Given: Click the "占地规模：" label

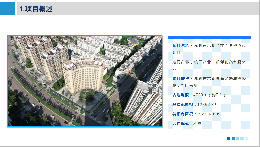Looking at the screenshot, I should pyautogui.click(x=183, y=95).
